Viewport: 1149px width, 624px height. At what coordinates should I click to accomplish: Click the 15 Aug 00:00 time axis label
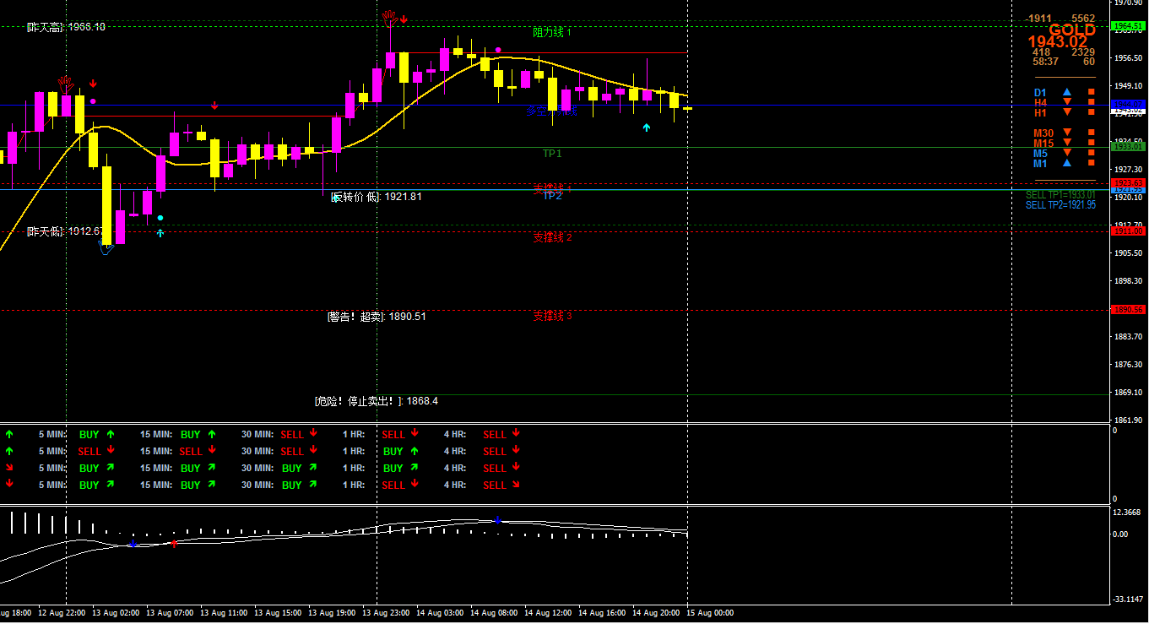[x=710, y=613]
